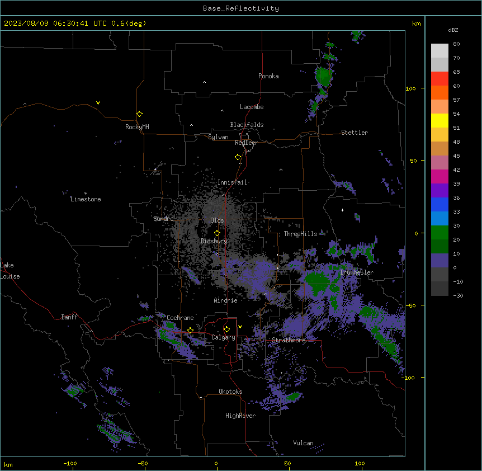The width and height of the screenshot is (482, 471).
Task: Click the green echo southeast of Okotoks
Action: (x=293, y=397)
